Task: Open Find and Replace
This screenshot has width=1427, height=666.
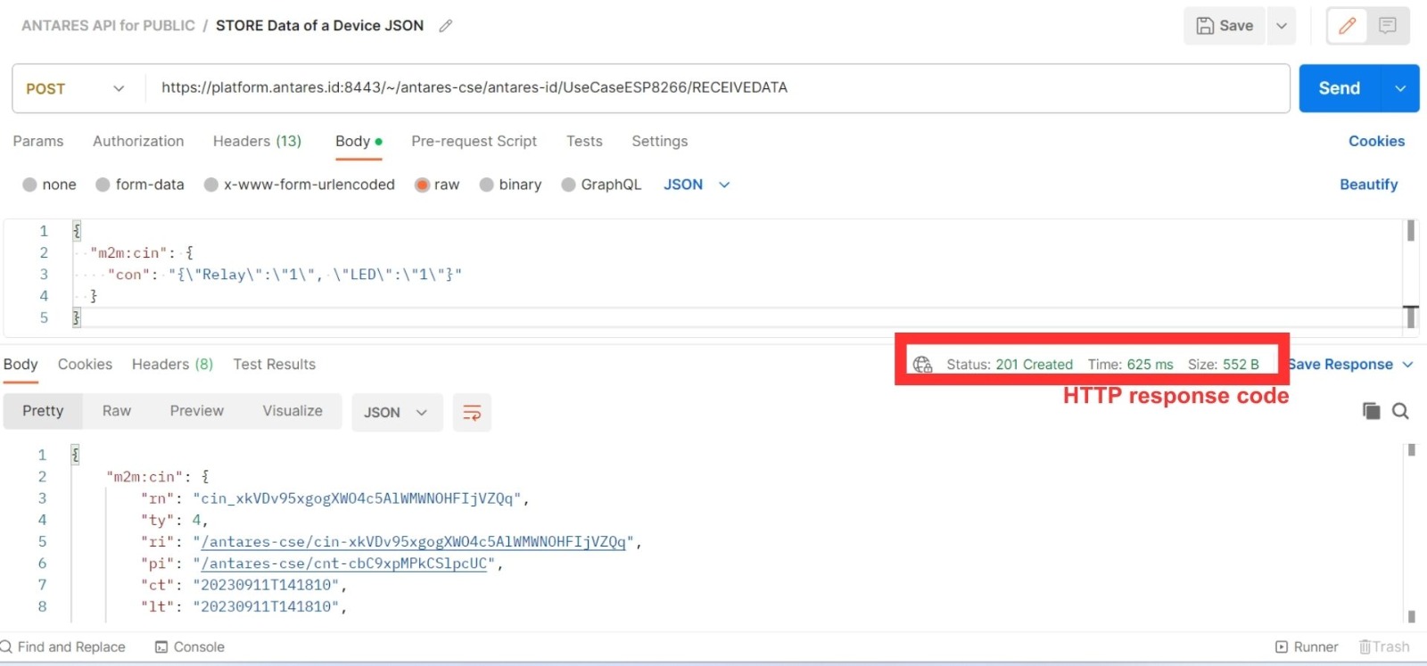Action: pos(62,647)
